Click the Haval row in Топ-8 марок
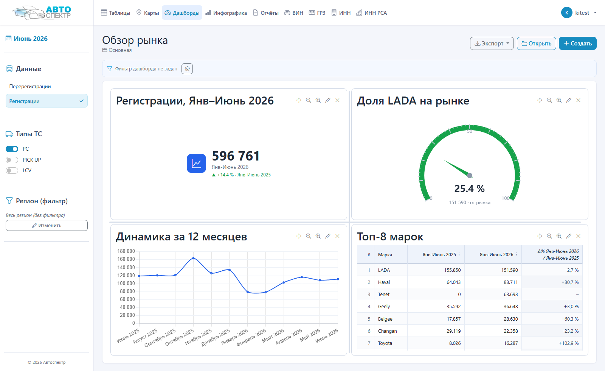This screenshot has height=371, width=605. [x=470, y=282]
